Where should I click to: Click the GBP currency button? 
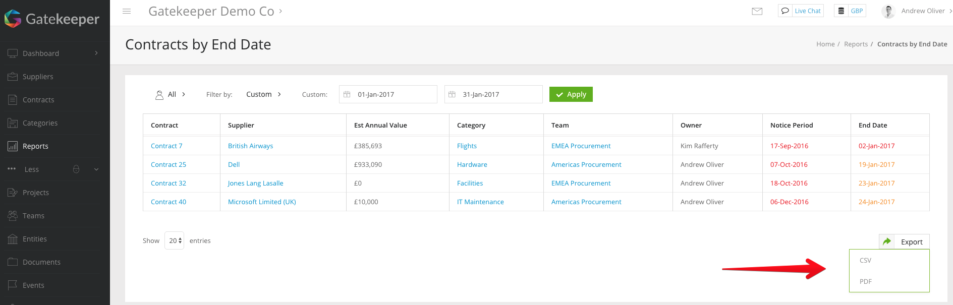point(850,11)
